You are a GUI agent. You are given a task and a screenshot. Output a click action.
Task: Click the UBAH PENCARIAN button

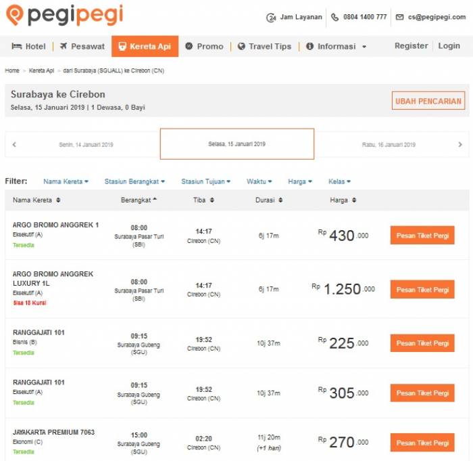coord(428,101)
